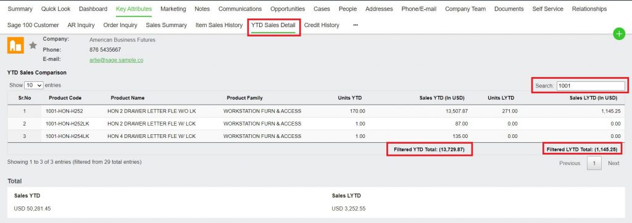The height and width of the screenshot is (223, 632).
Task: Open the Credit History sub-tab
Action: (322, 25)
